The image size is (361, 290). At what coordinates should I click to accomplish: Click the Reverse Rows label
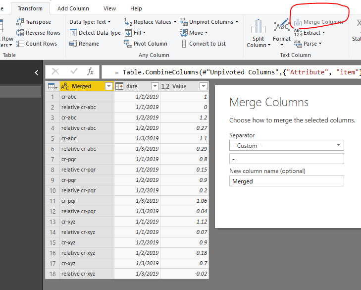(43, 33)
